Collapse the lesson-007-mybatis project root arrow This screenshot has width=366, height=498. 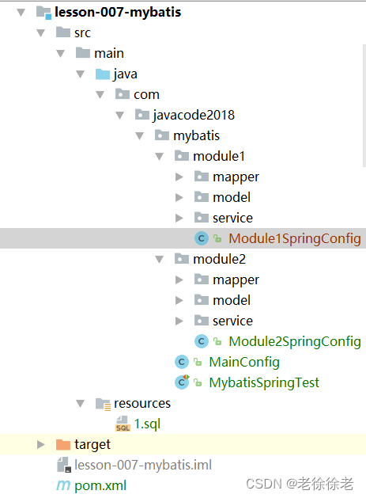click(x=21, y=13)
